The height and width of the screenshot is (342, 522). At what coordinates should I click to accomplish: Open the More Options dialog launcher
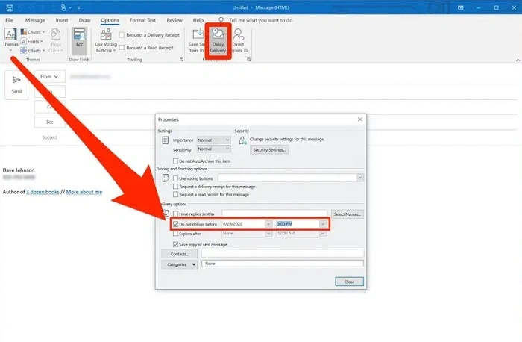(248, 60)
